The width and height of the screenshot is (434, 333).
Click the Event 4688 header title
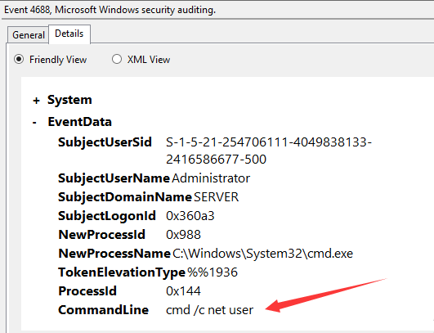(x=110, y=10)
